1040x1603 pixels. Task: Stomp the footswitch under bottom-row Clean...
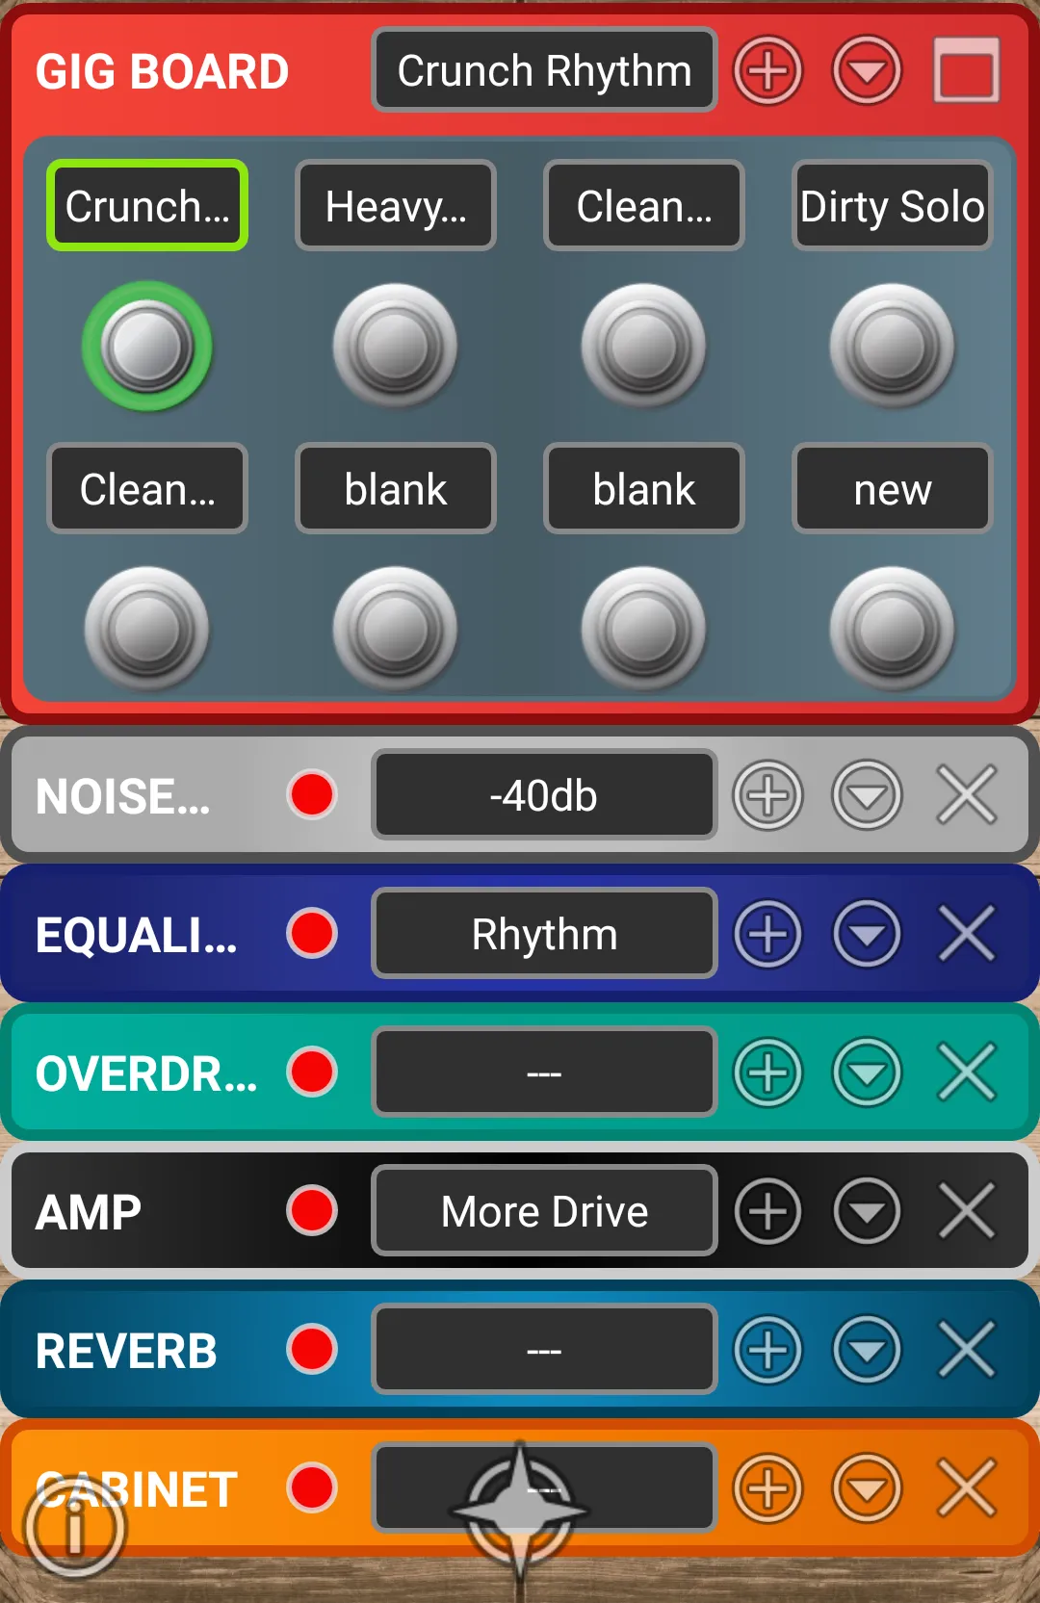[147, 629]
